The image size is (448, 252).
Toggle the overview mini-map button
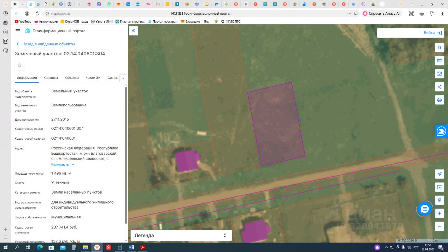pyautogui.click(x=440, y=187)
